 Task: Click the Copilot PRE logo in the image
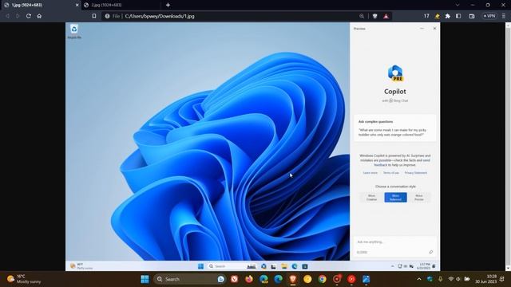[395, 73]
